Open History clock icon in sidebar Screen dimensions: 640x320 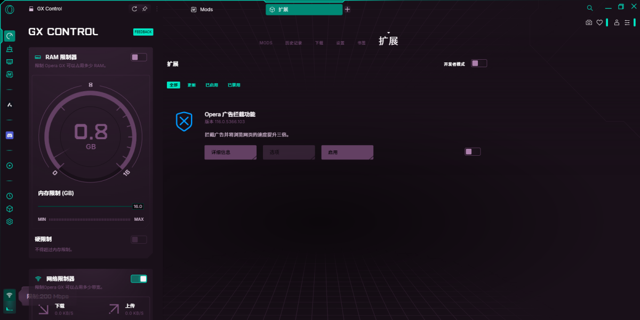click(x=10, y=196)
